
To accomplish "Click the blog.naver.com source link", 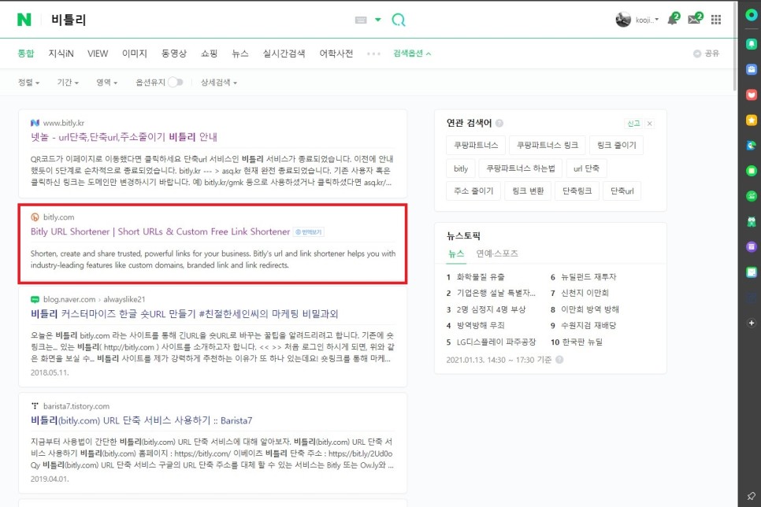I will [x=69, y=299].
